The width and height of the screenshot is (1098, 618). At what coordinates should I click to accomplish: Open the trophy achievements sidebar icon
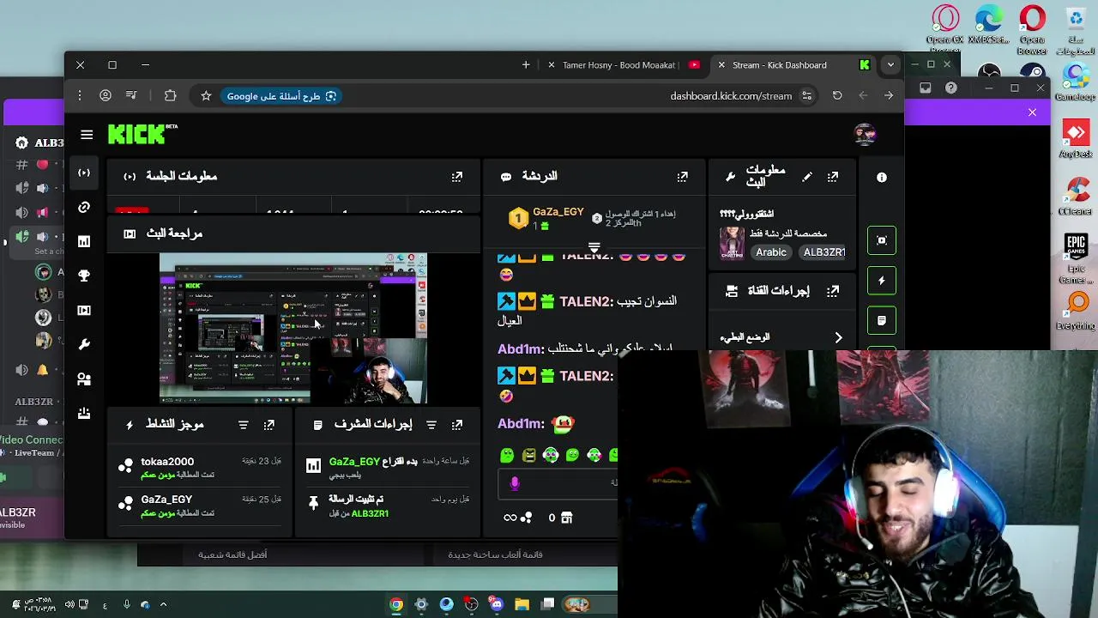click(x=84, y=276)
